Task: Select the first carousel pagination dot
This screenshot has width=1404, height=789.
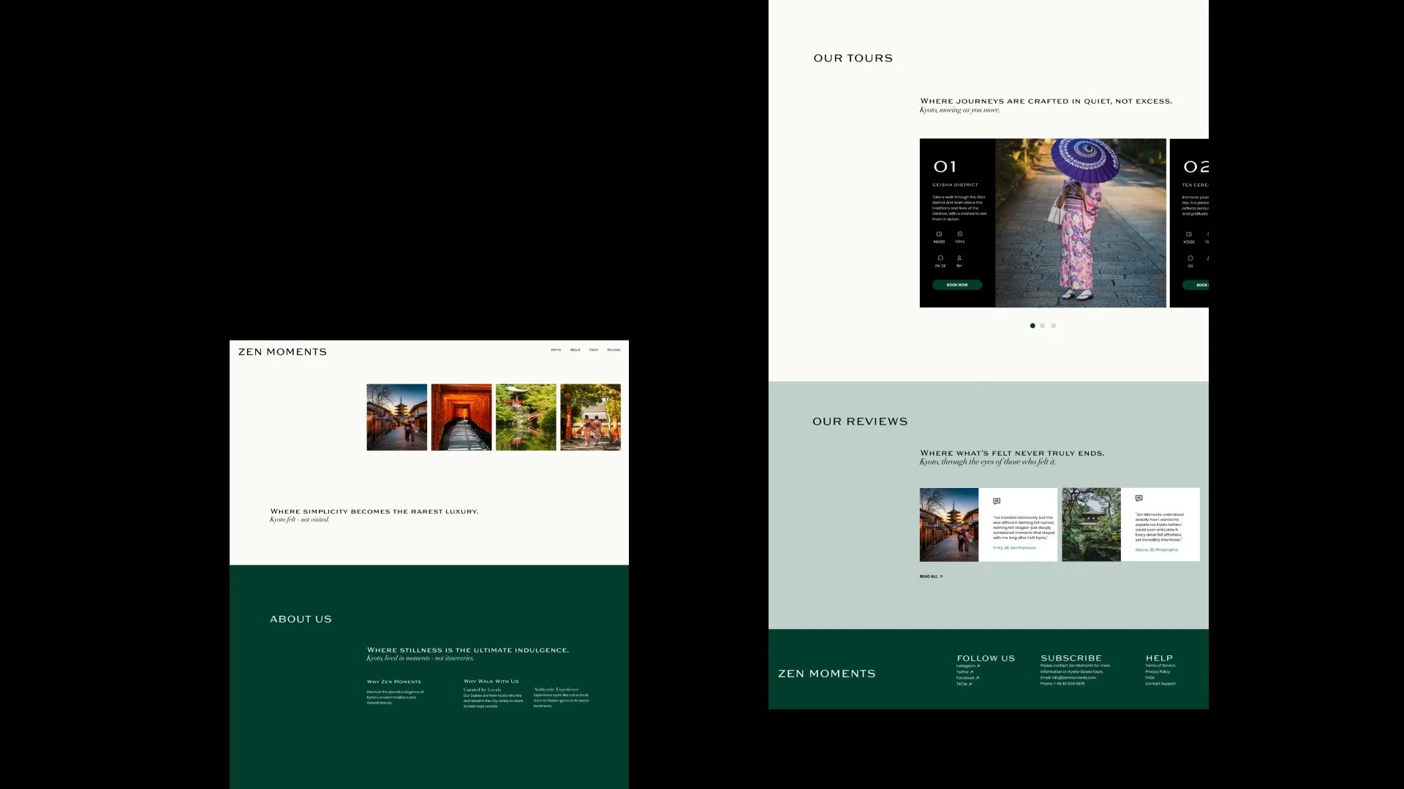Action: pyautogui.click(x=1033, y=325)
